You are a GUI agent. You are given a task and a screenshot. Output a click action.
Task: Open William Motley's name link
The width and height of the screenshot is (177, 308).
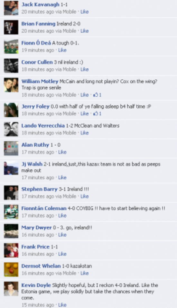coord(40,81)
